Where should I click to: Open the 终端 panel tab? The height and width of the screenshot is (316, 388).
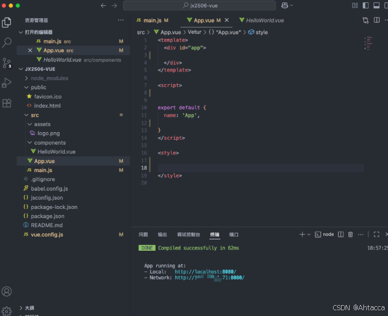tap(215, 235)
